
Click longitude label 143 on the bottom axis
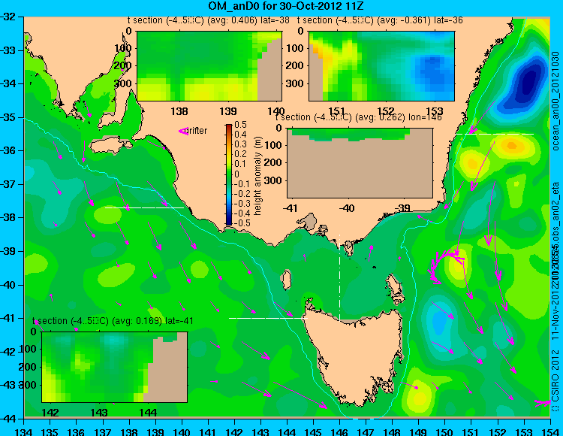click(x=260, y=431)
